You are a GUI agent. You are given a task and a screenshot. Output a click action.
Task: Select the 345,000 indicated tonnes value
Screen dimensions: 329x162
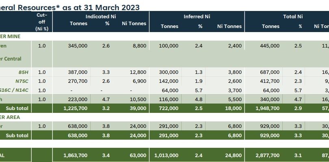click(x=78, y=46)
